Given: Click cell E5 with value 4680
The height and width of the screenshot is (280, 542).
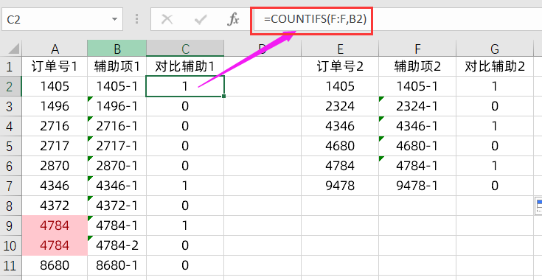Looking at the screenshot, I should [340, 146].
